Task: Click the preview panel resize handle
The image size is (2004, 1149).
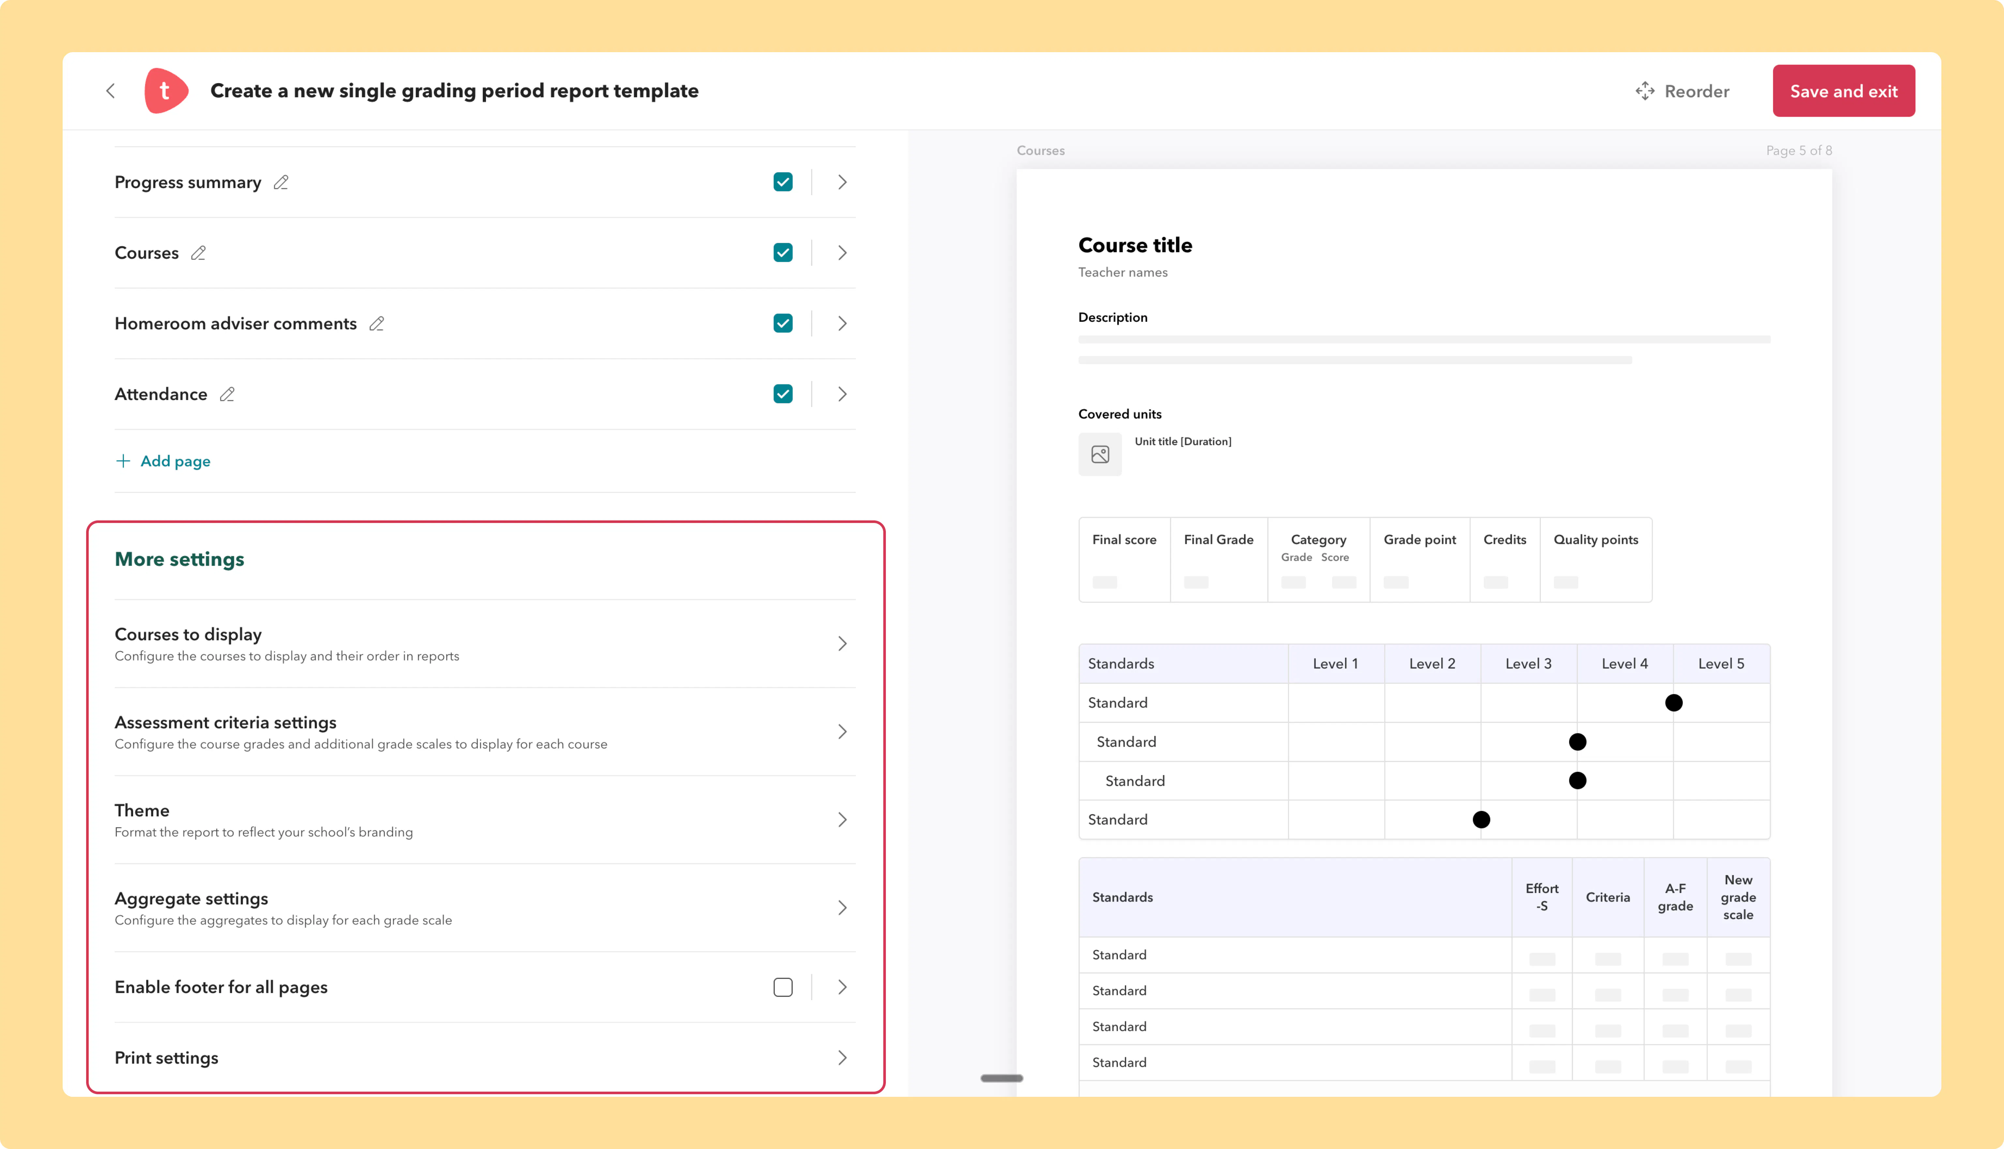Action: (1002, 1078)
